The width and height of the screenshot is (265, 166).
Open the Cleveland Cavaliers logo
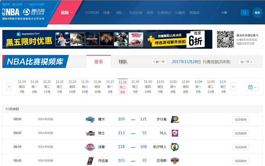click(x=90, y=133)
